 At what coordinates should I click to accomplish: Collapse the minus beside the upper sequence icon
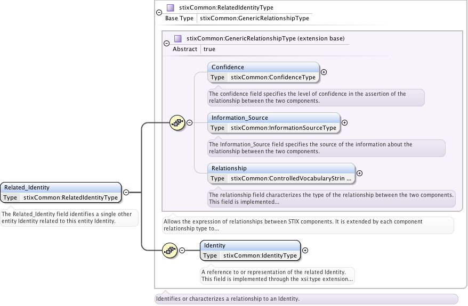point(189,123)
